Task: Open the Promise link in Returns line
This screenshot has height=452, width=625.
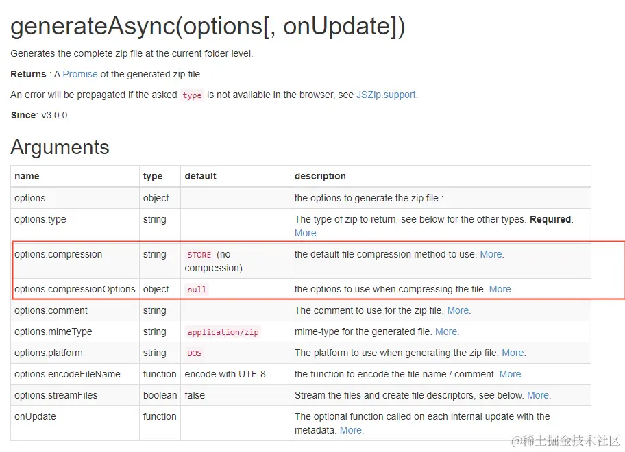Action: [80, 74]
